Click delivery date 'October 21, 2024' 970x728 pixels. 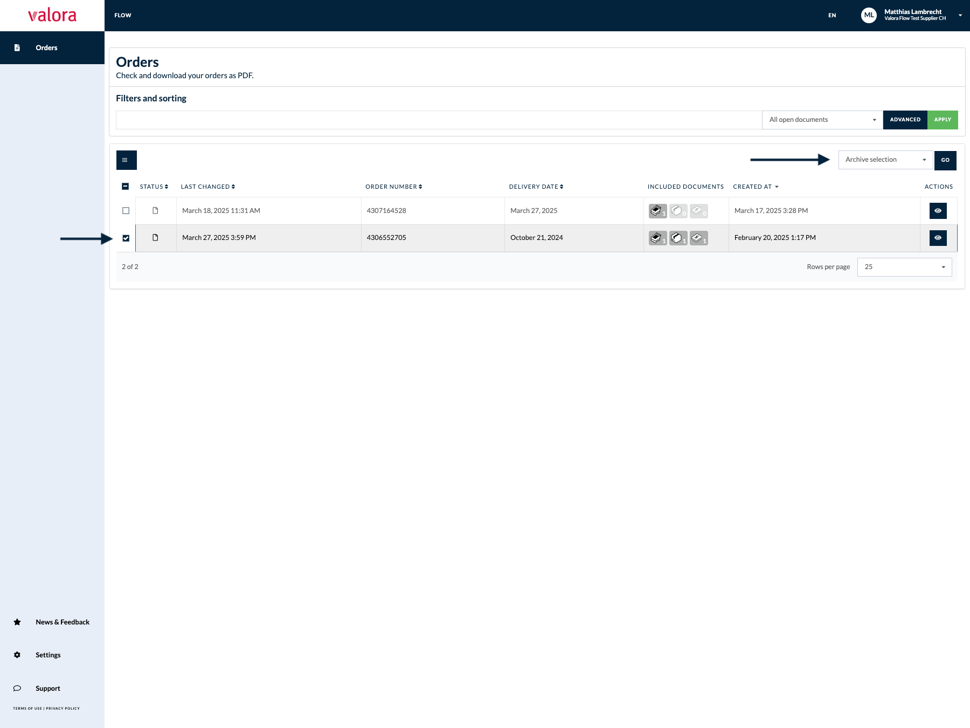536,238
